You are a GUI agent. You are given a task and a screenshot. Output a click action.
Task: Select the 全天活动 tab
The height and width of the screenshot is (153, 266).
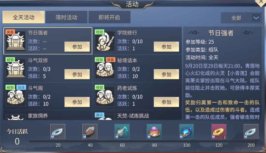pyautogui.click(x=24, y=17)
